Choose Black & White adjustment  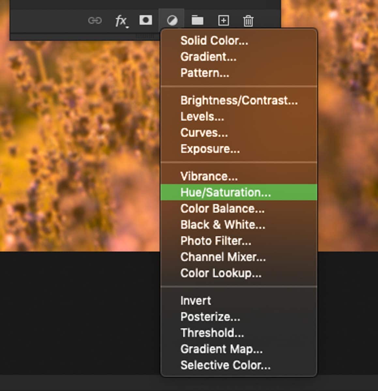pyautogui.click(x=239, y=224)
